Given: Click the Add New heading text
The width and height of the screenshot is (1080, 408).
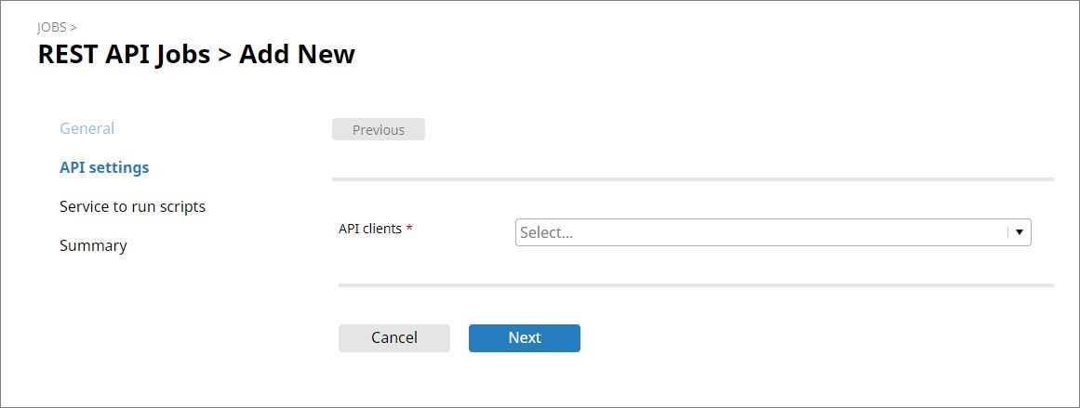Looking at the screenshot, I should coord(297,54).
